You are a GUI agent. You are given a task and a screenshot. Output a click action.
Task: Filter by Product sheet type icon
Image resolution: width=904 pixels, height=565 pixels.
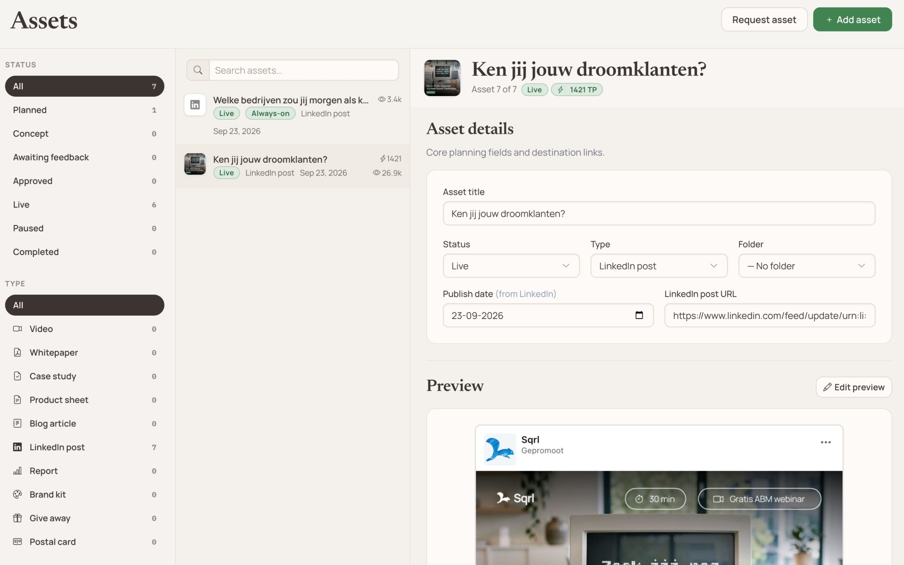point(17,400)
